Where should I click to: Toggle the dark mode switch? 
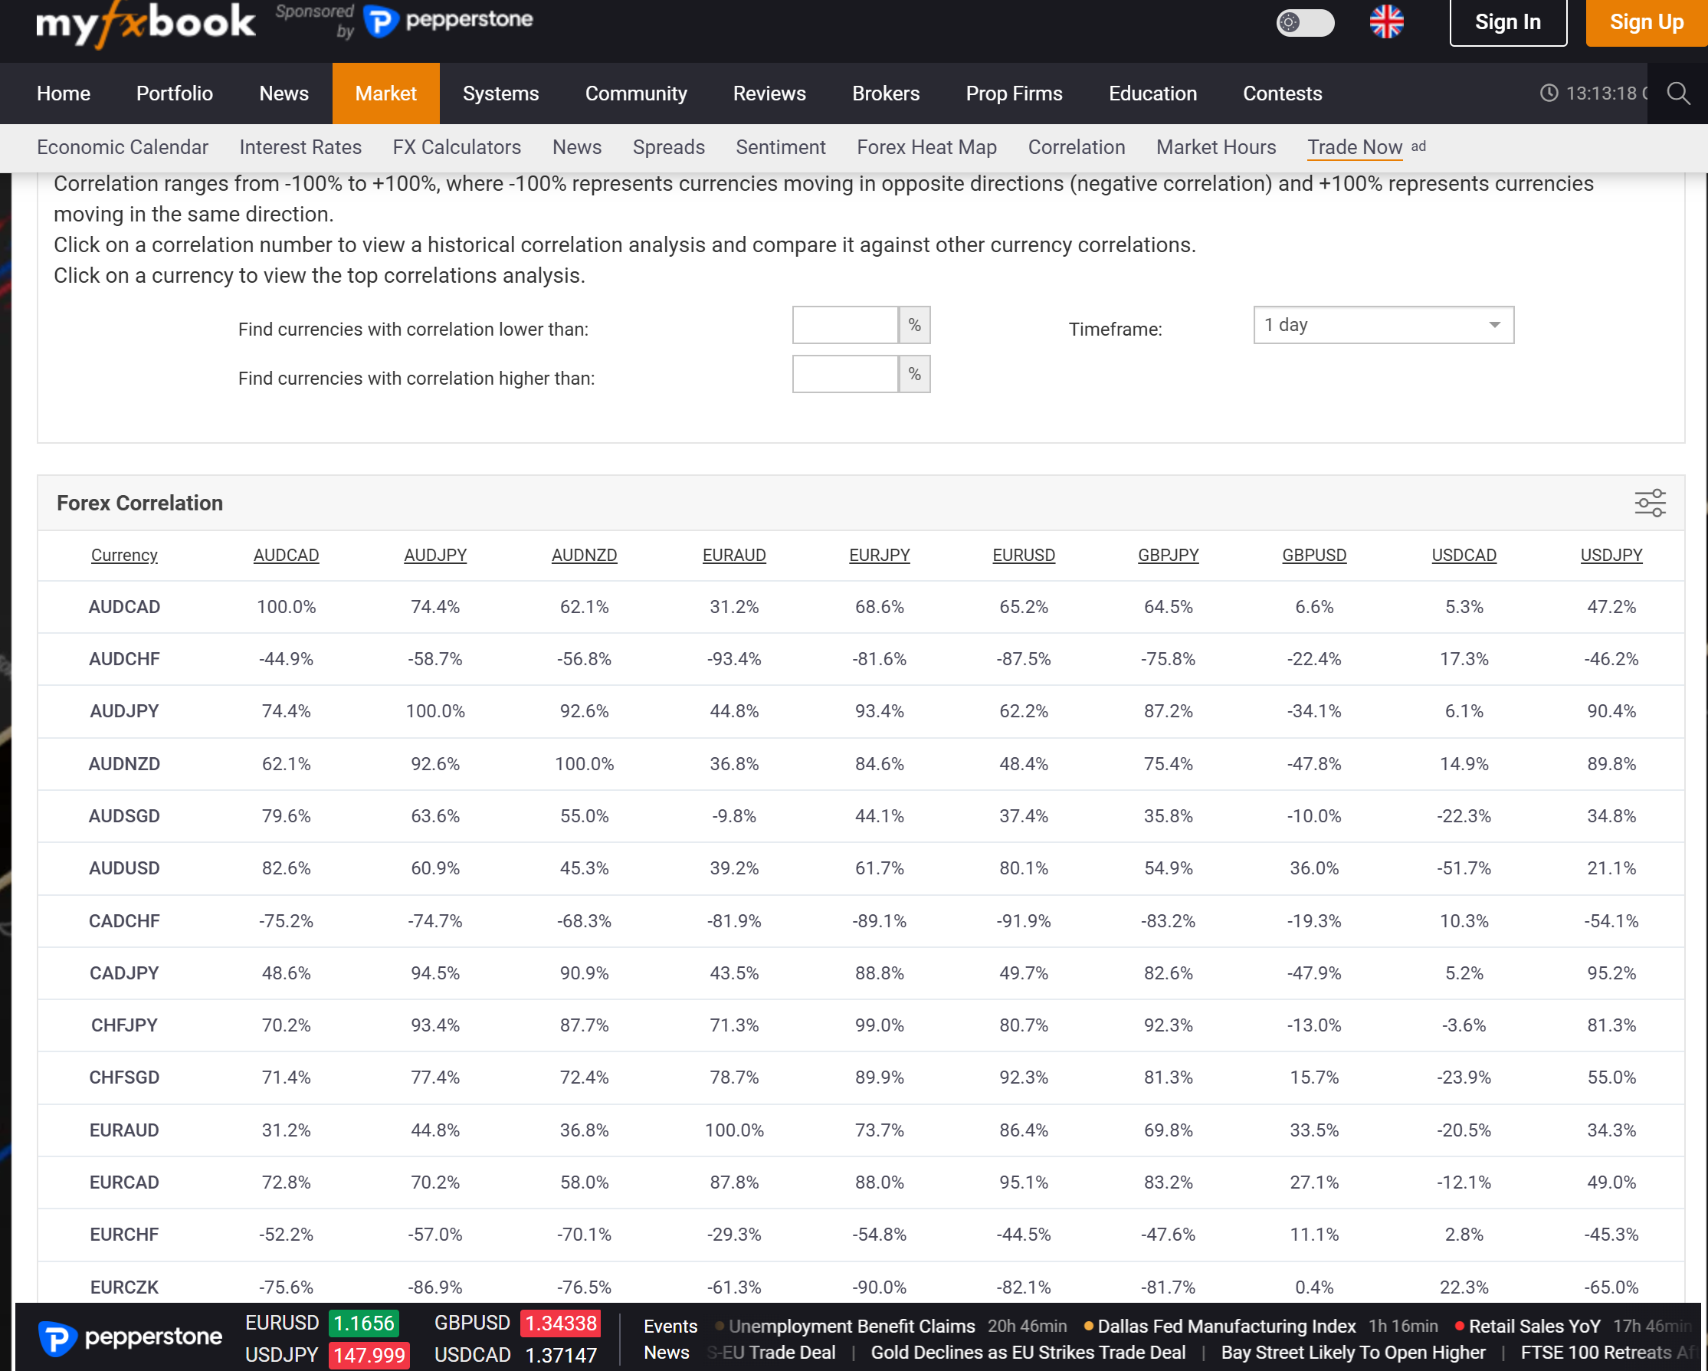click(1304, 22)
